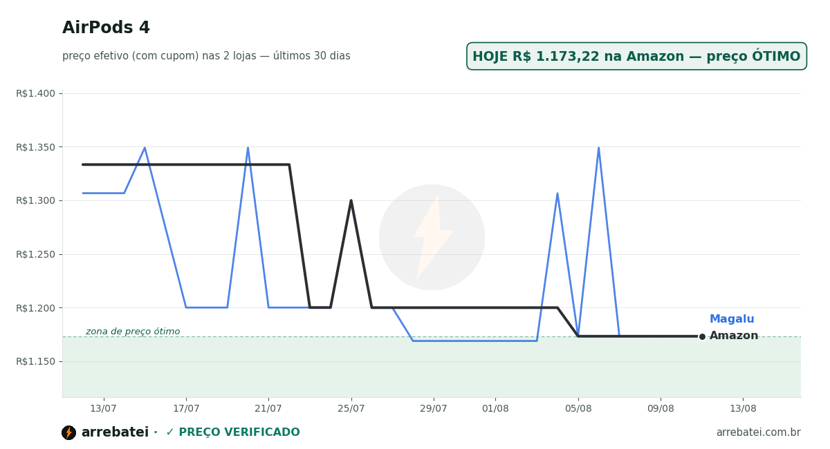Image resolution: width=830 pixels, height=449 pixels.
Task: Click the arrebatei lightning logo icon
Action: (68, 432)
